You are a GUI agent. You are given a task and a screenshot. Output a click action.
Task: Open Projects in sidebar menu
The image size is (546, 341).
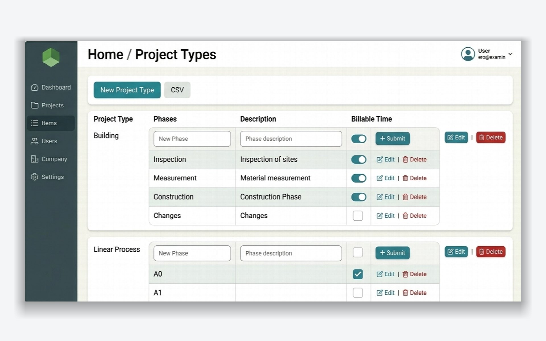[x=51, y=105]
